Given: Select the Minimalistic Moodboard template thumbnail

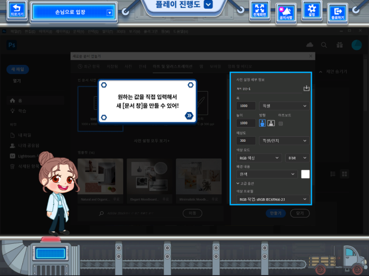Looking at the screenshot, I should [199, 176].
